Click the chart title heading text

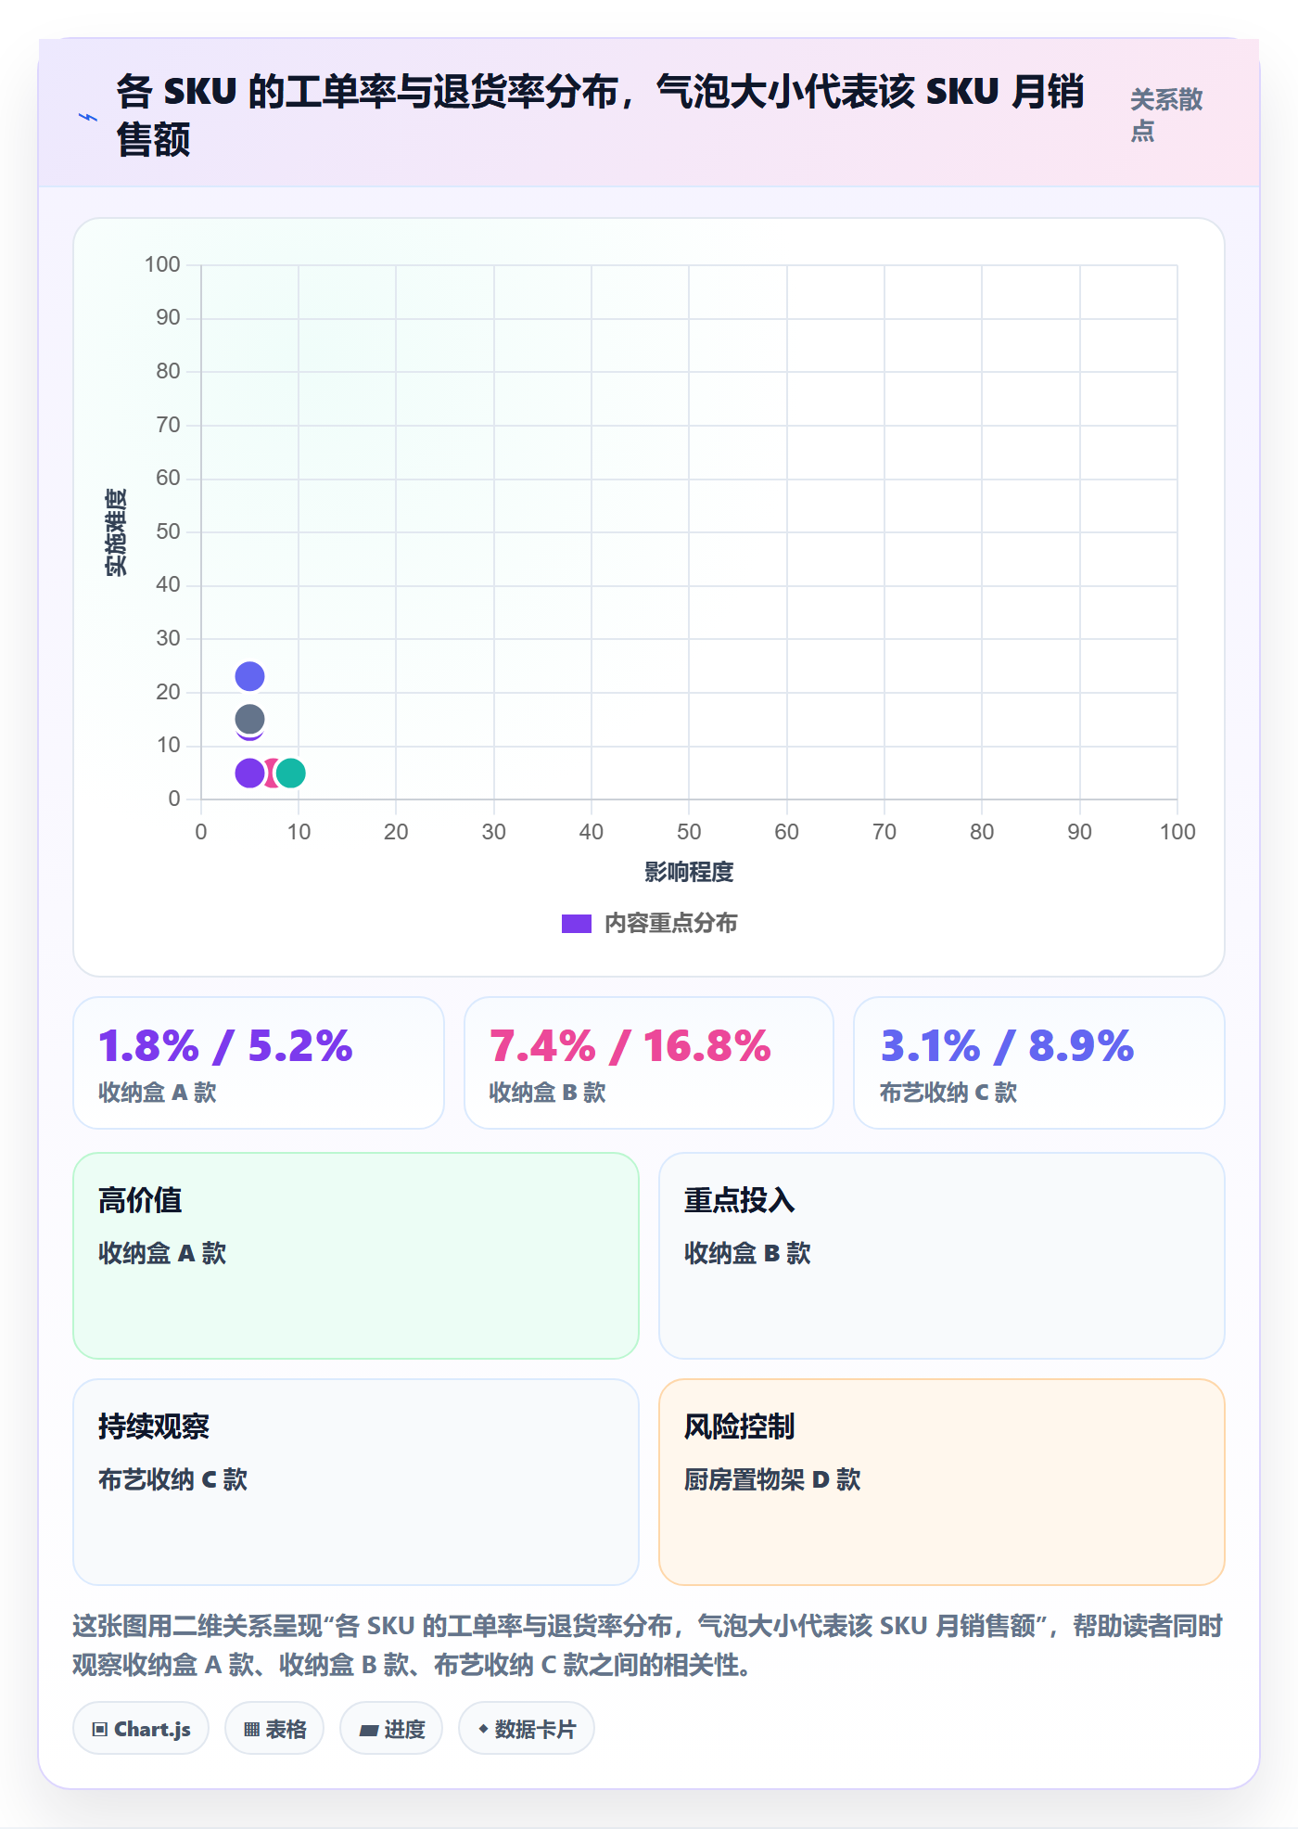(601, 115)
